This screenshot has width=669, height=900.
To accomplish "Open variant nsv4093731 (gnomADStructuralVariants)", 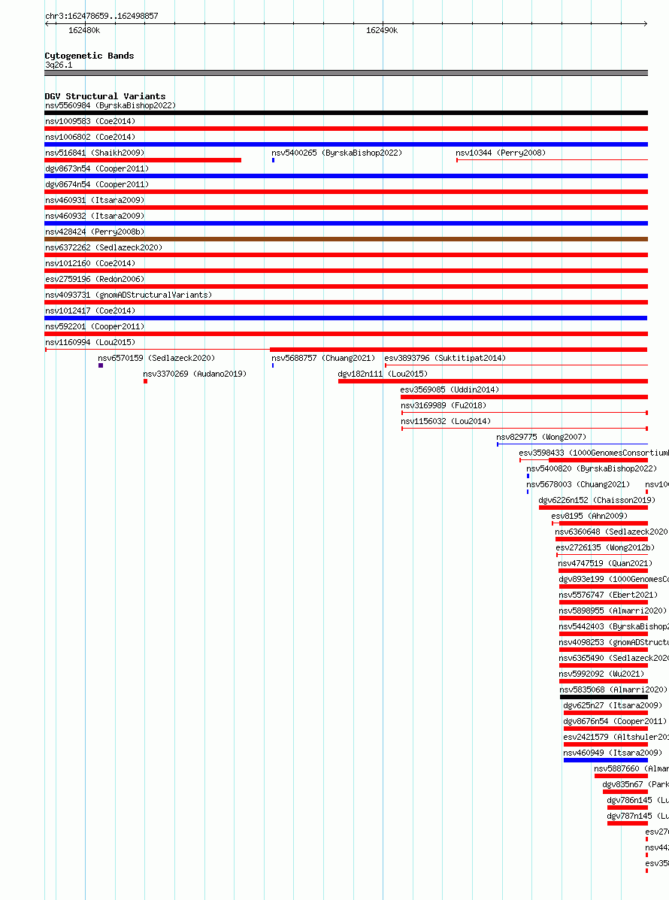I will pos(129,295).
